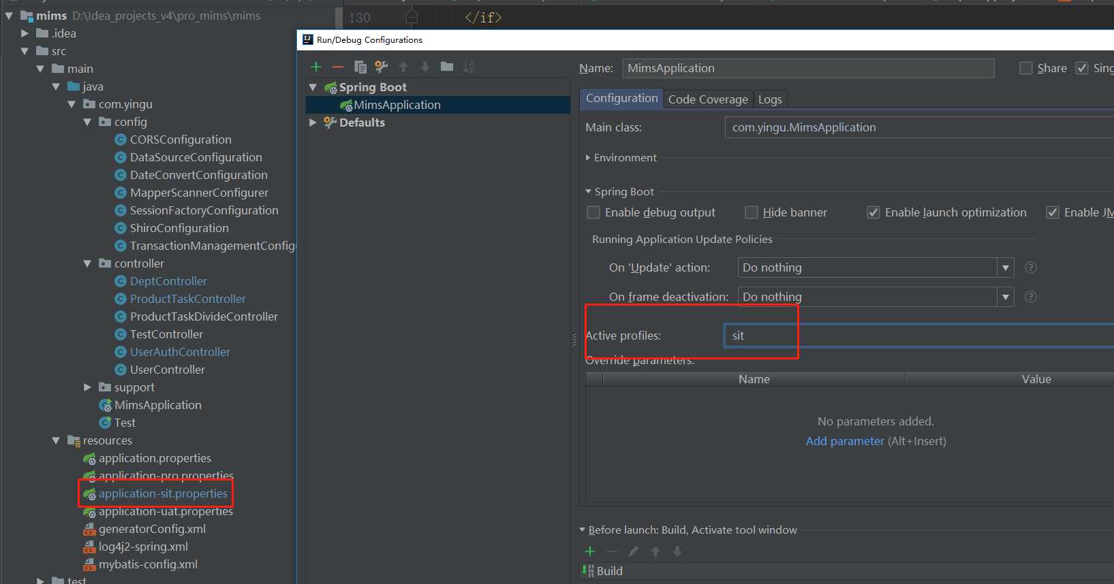Click Name column header in parameters table
This screenshot has width=1114, height=584.
754,379
